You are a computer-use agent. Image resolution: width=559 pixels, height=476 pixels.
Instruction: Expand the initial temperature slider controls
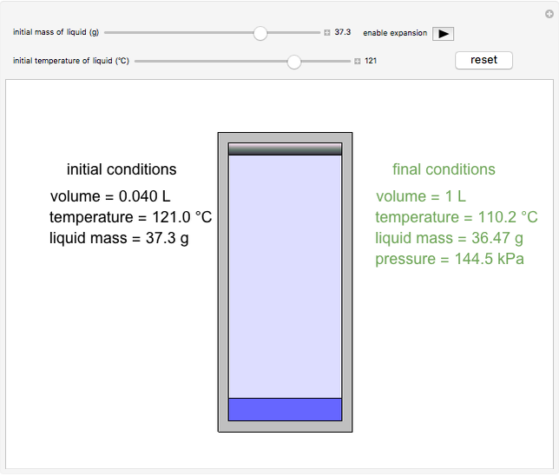(x=358, y=61)
